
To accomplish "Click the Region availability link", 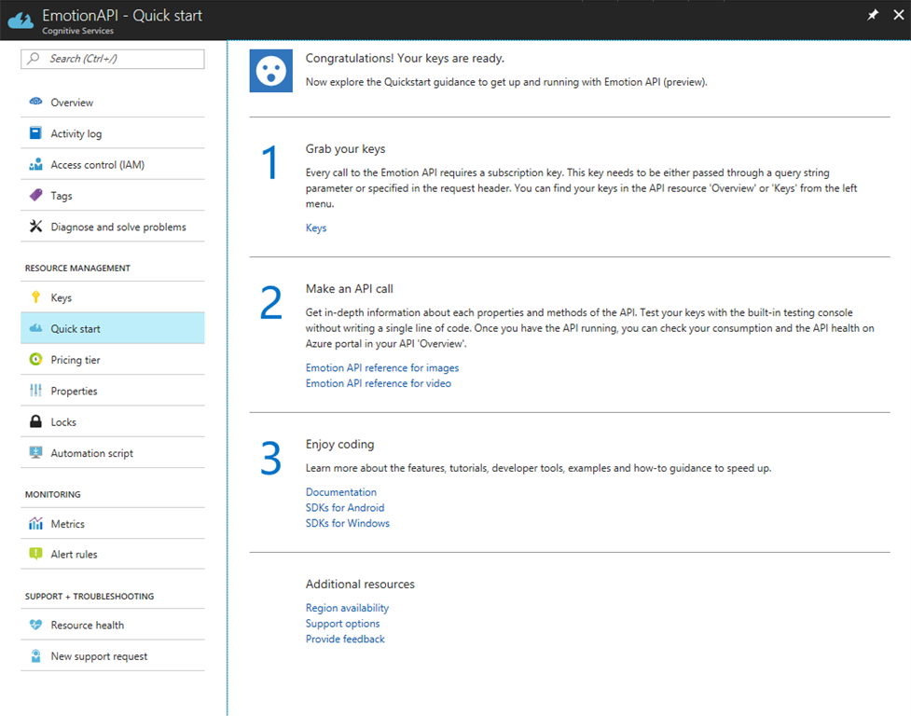I will coord(347,608).
